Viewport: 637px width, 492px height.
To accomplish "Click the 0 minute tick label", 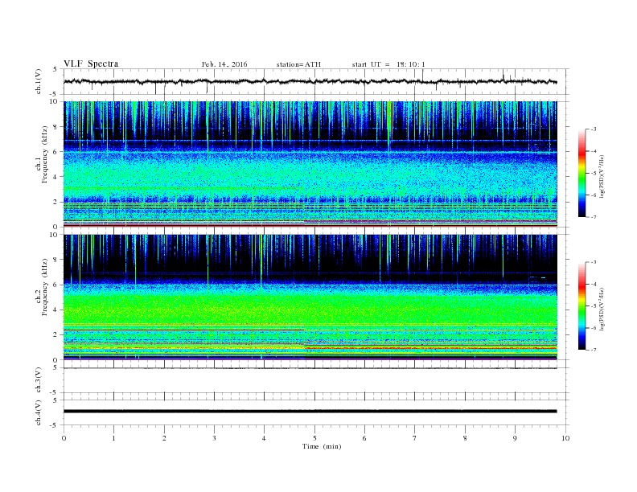I will coord(64,438).
